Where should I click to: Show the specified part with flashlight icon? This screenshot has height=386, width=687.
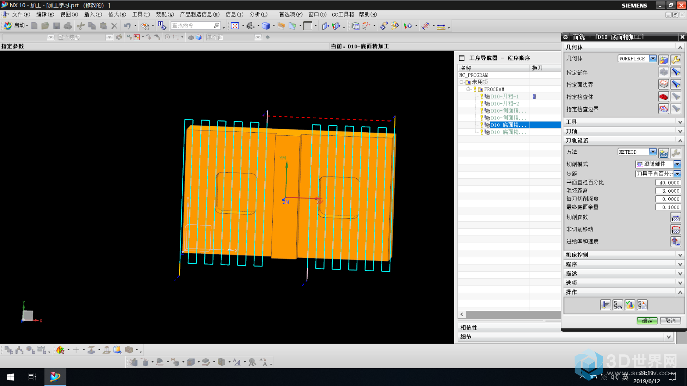pos(676,72)
